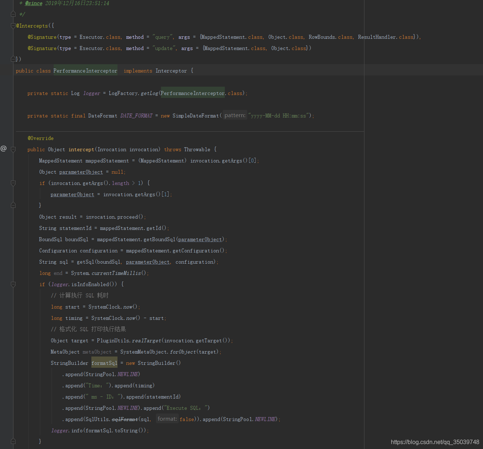
Task: Click the "query" string literal
Action: tap(163, 37)
